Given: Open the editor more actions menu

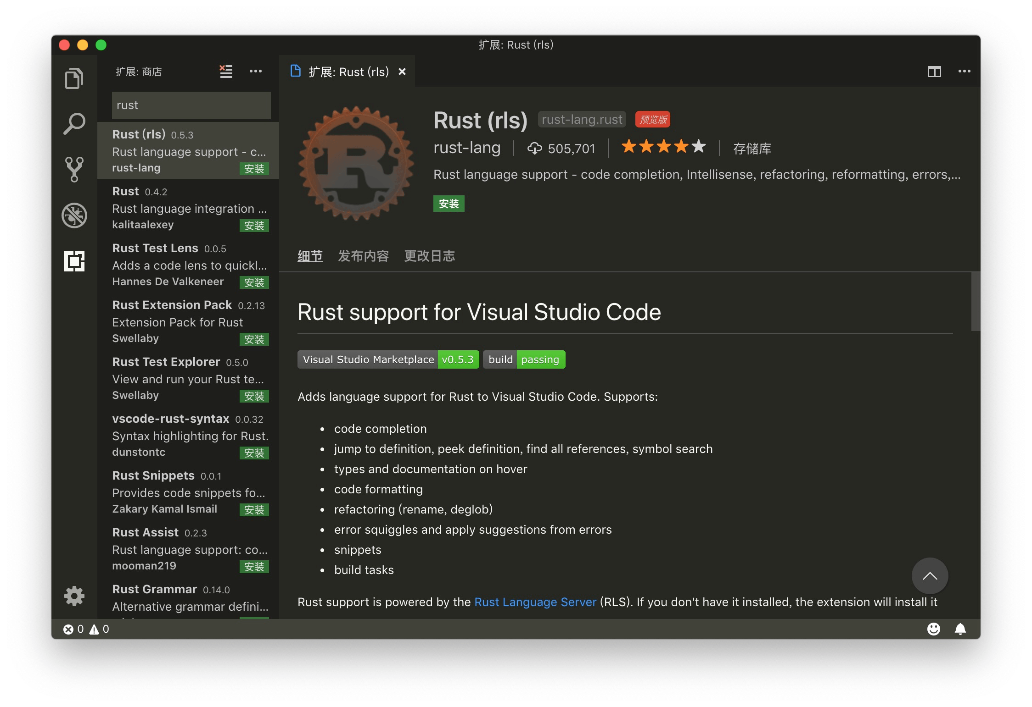Looking at the screenshot, I should point(964,71).
